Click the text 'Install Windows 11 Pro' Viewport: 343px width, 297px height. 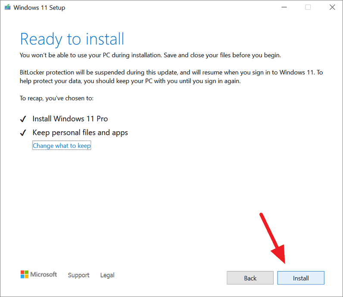(x=70, y=119)
